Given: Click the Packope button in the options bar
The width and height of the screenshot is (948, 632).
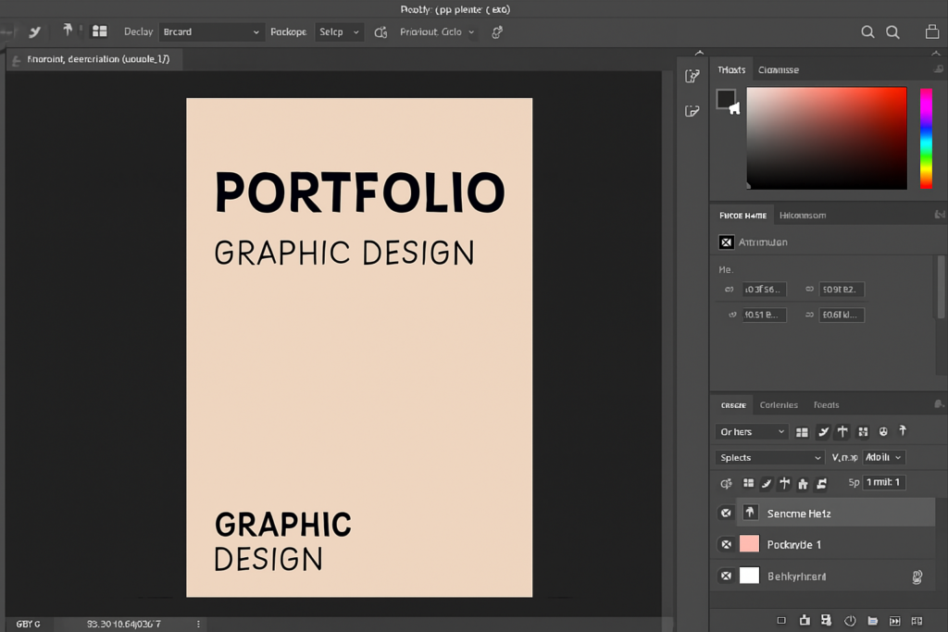Looking at the screenshot, I should click(288, 31).
